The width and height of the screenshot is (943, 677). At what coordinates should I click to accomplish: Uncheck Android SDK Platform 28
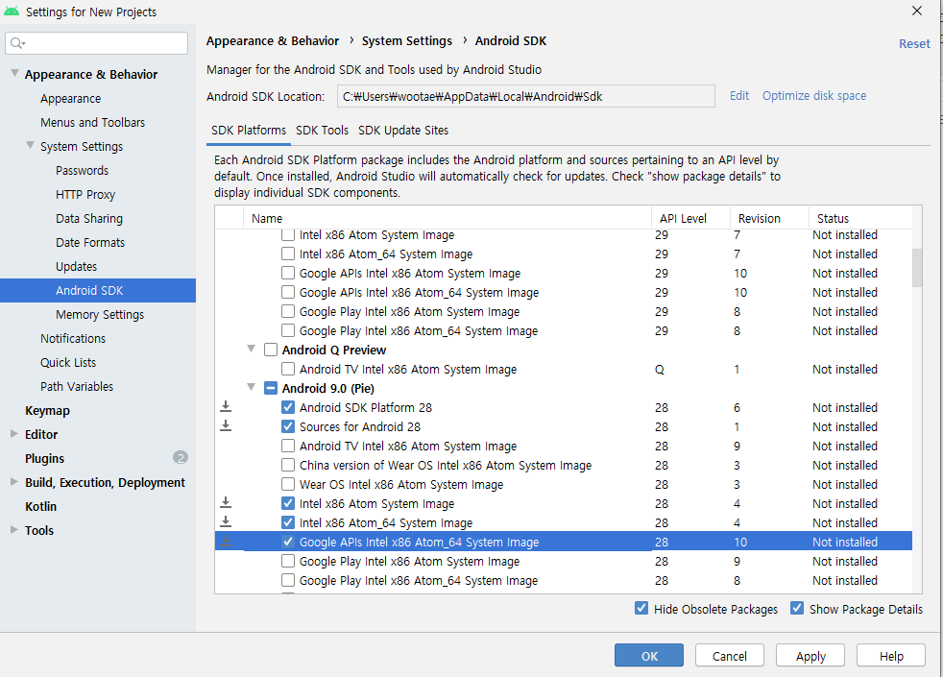pos(288,408)
